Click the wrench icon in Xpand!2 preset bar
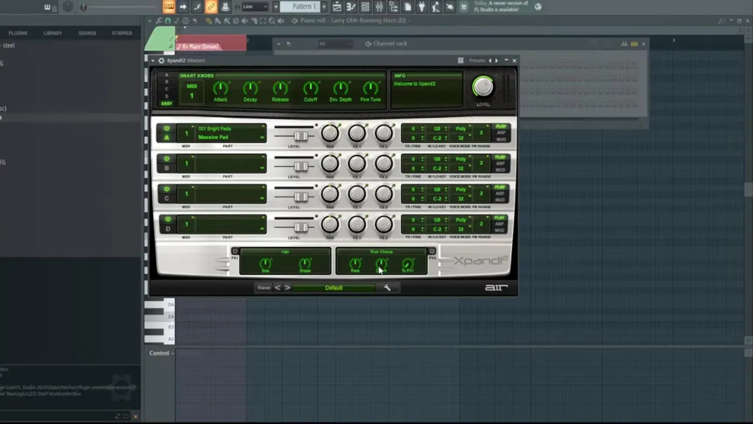The width and height of the screenshot is (753, 424). 387,287
